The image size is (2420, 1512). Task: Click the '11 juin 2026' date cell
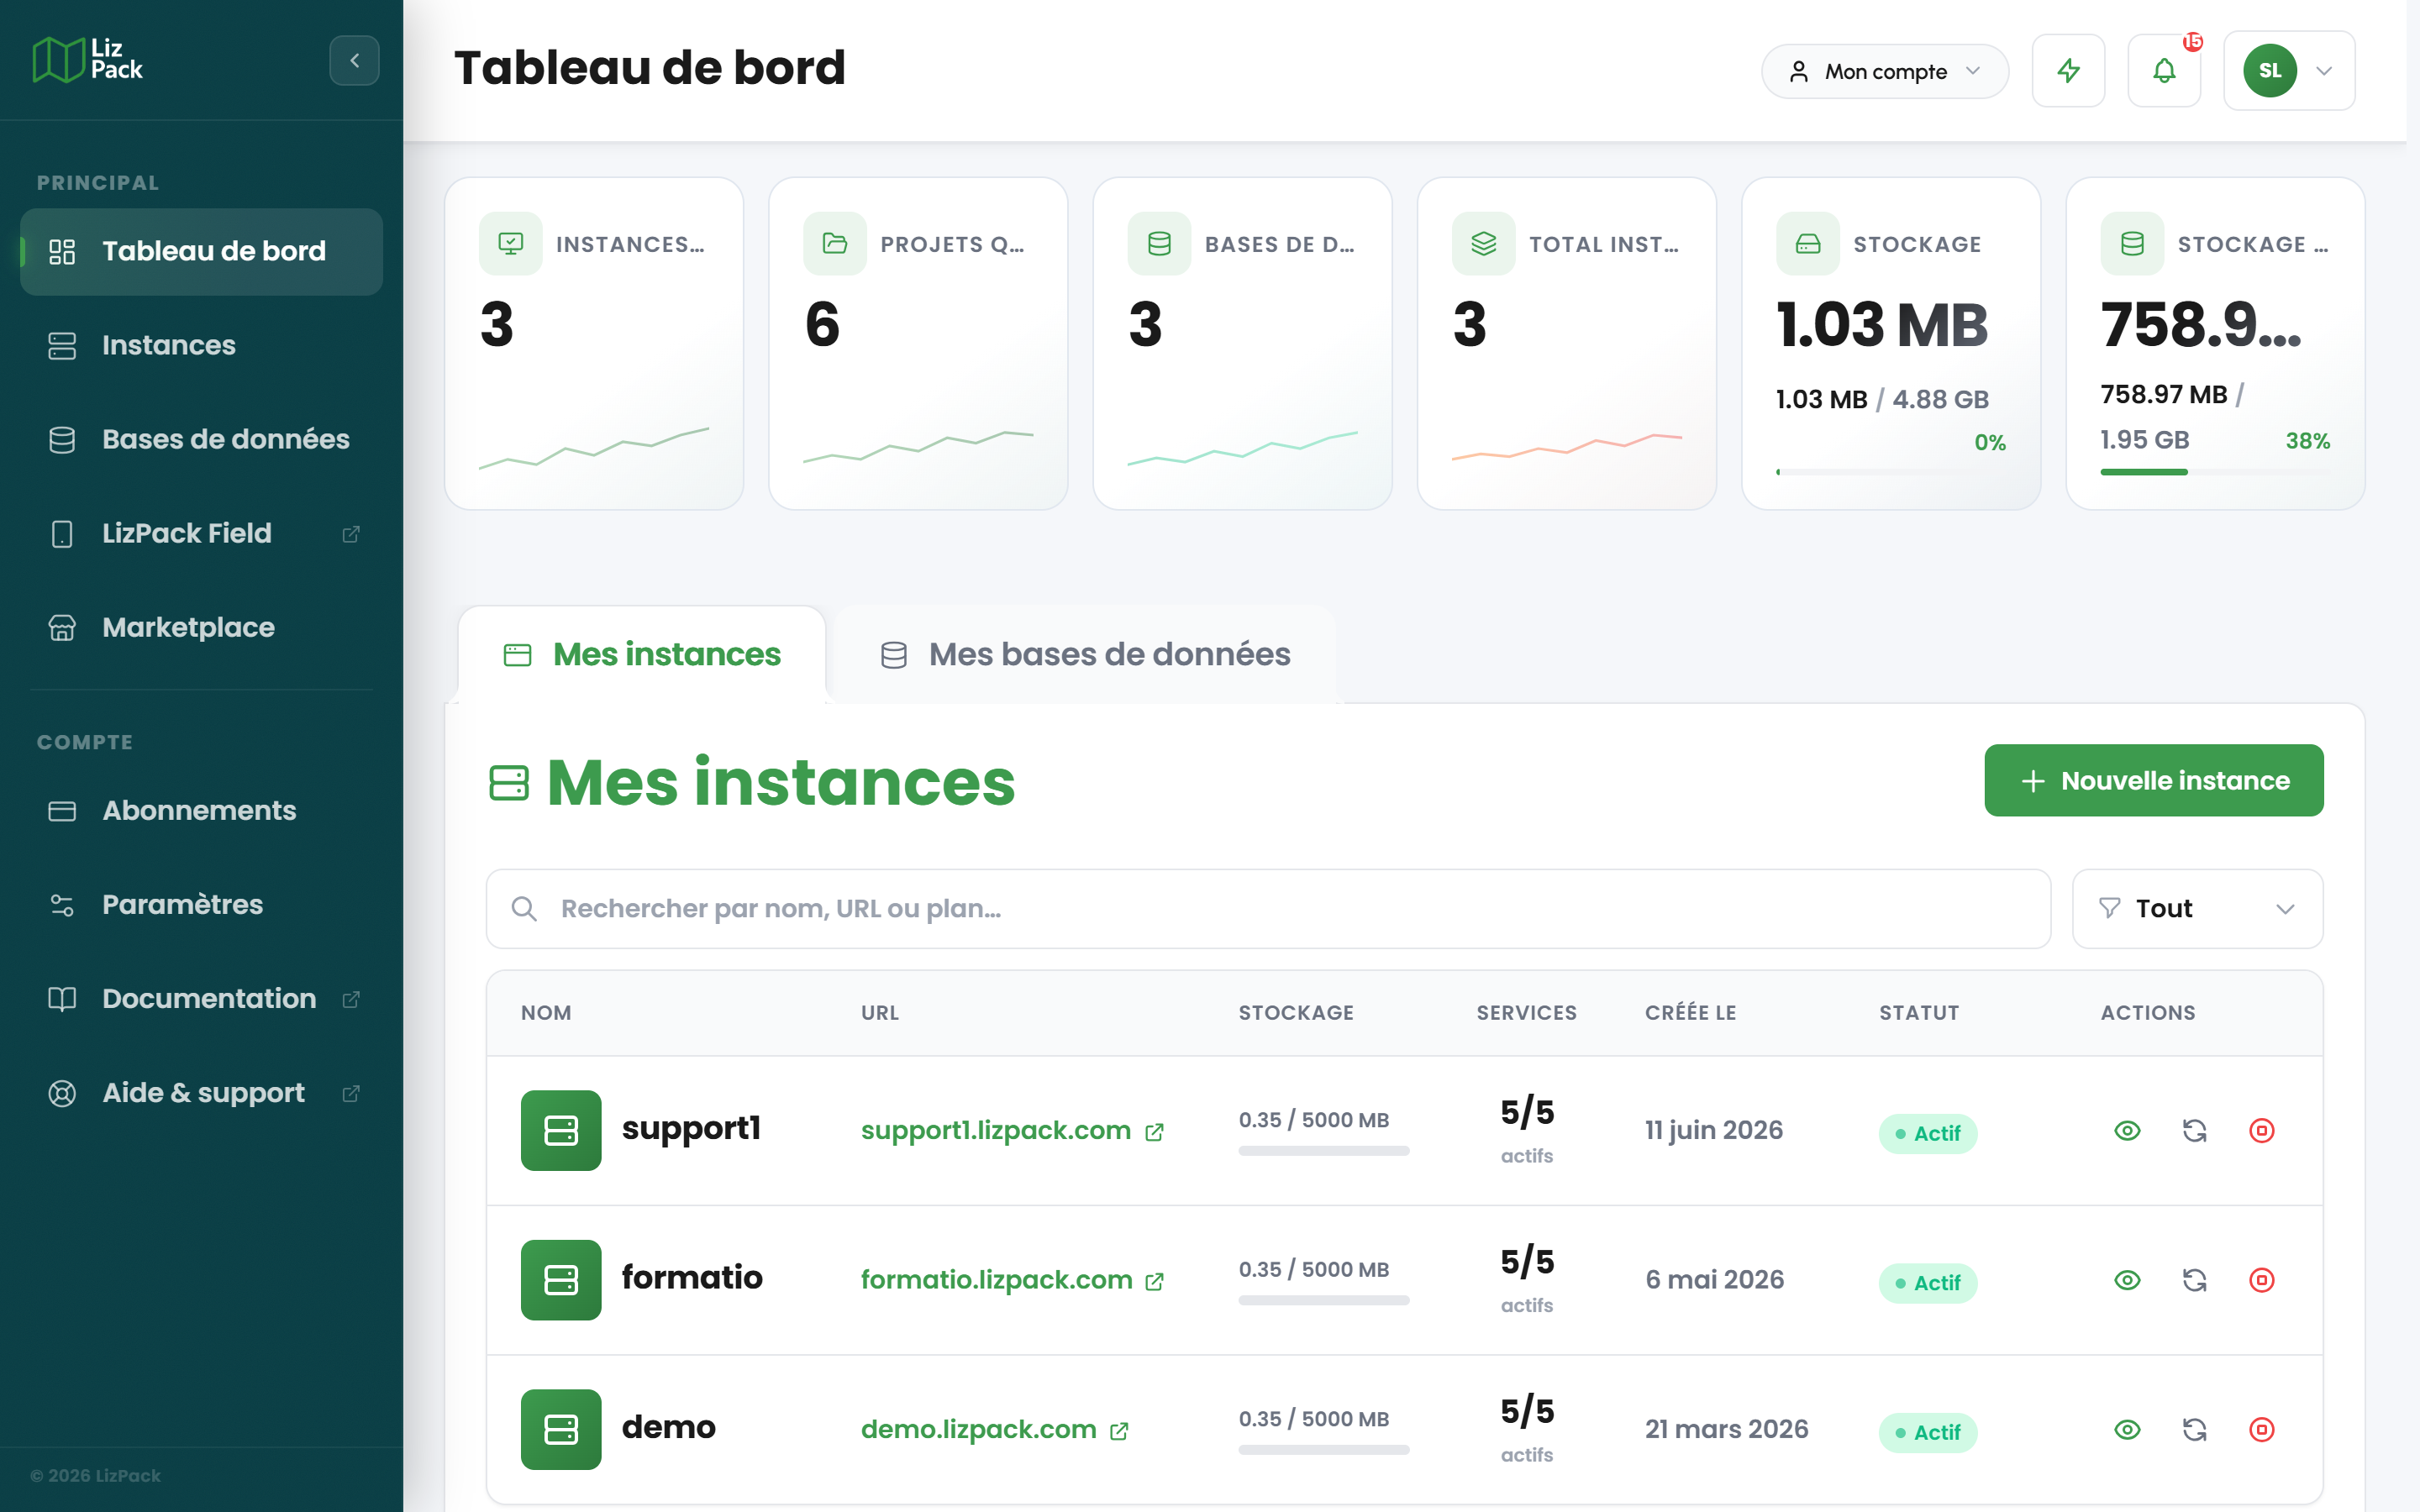1713,1130
